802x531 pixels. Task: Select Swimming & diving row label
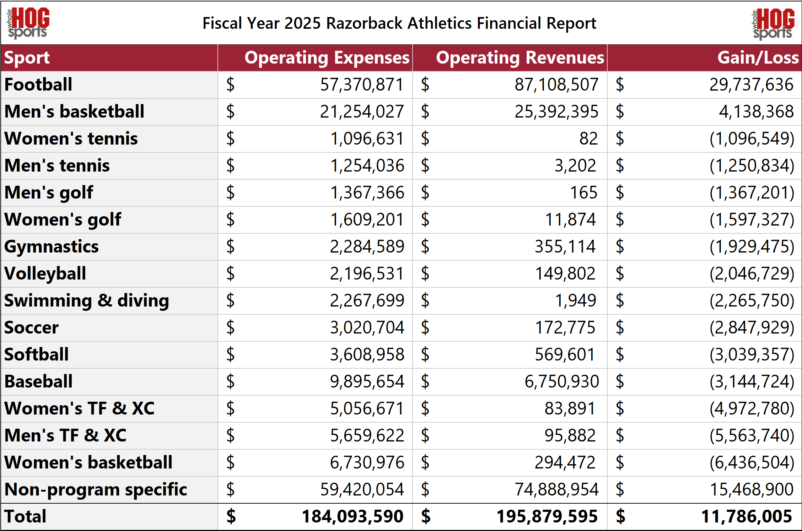click(x=87, y=300)
